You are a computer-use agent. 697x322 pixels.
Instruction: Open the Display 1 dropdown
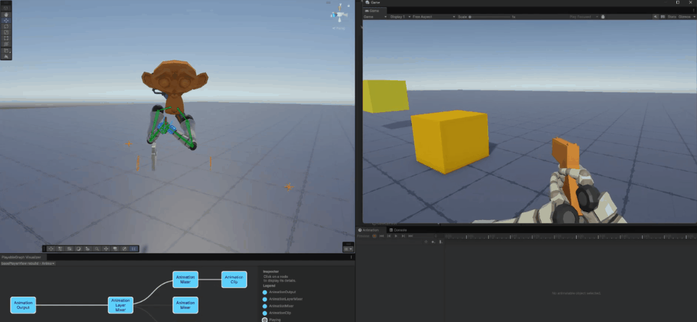400,17
